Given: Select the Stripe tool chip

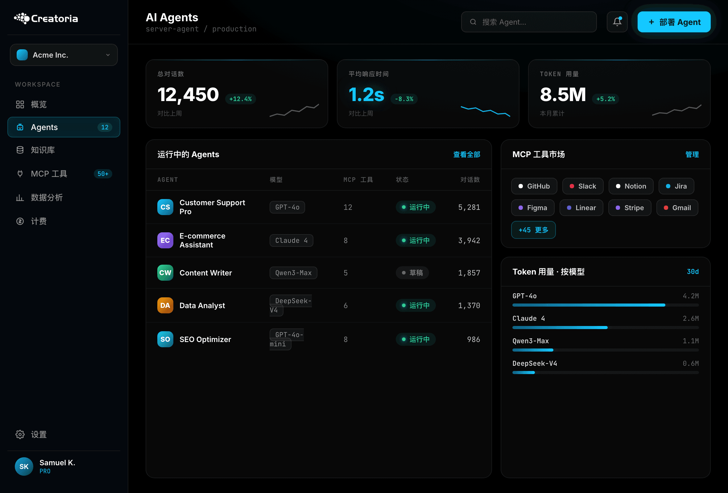Looking at the screenshot, I should click(x=630, y=208).
